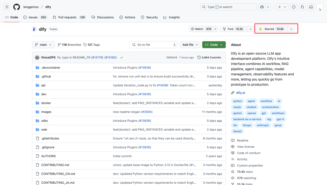Open VinceOPS avatar in commit header
Viewport: 327px width, 185px height.
pyautogui.click(x=37, y=57)
